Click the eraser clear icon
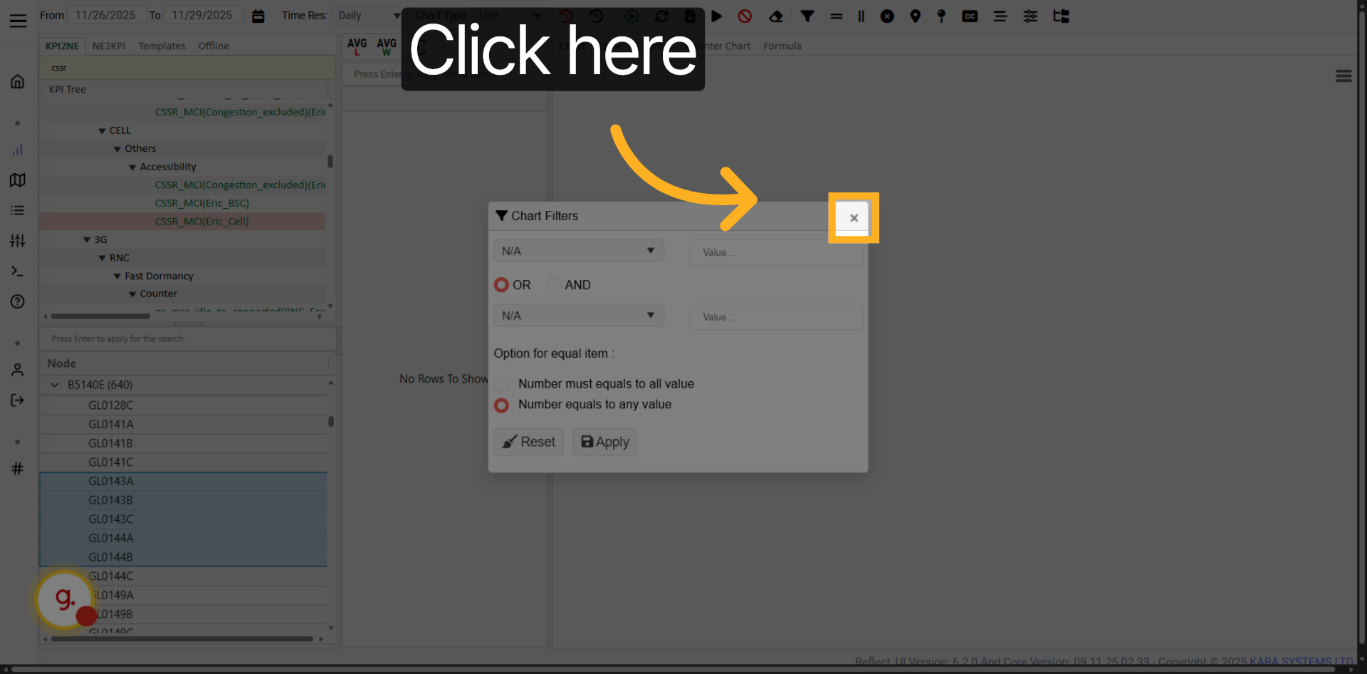 [x=776, y=16]
